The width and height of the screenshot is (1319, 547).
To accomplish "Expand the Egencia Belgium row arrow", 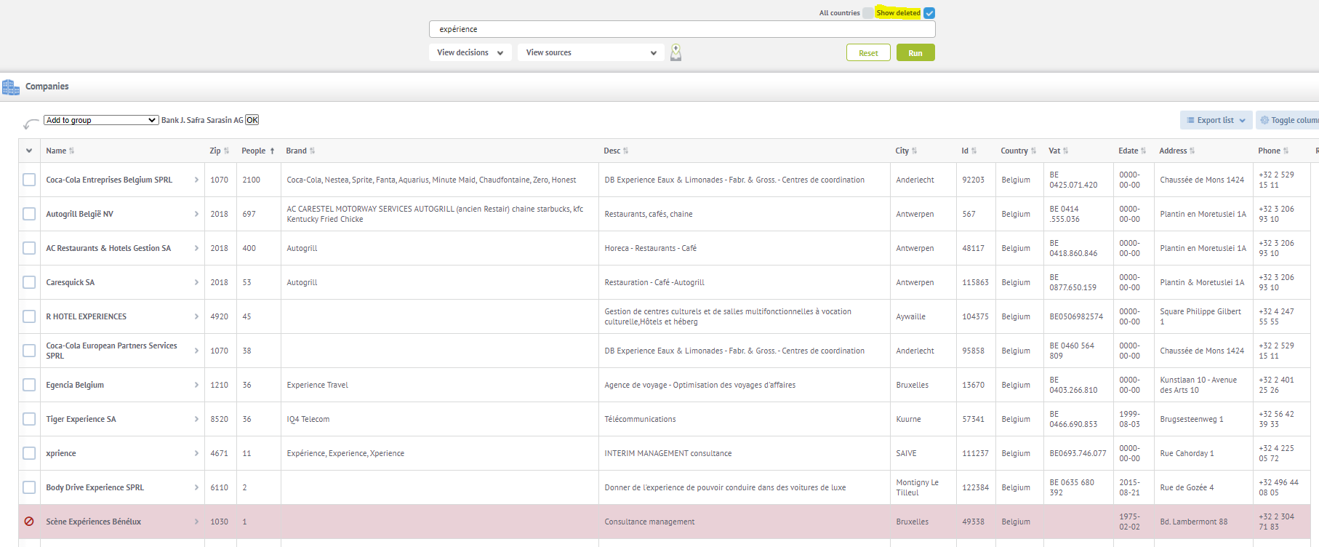I will tap(196, 385).
